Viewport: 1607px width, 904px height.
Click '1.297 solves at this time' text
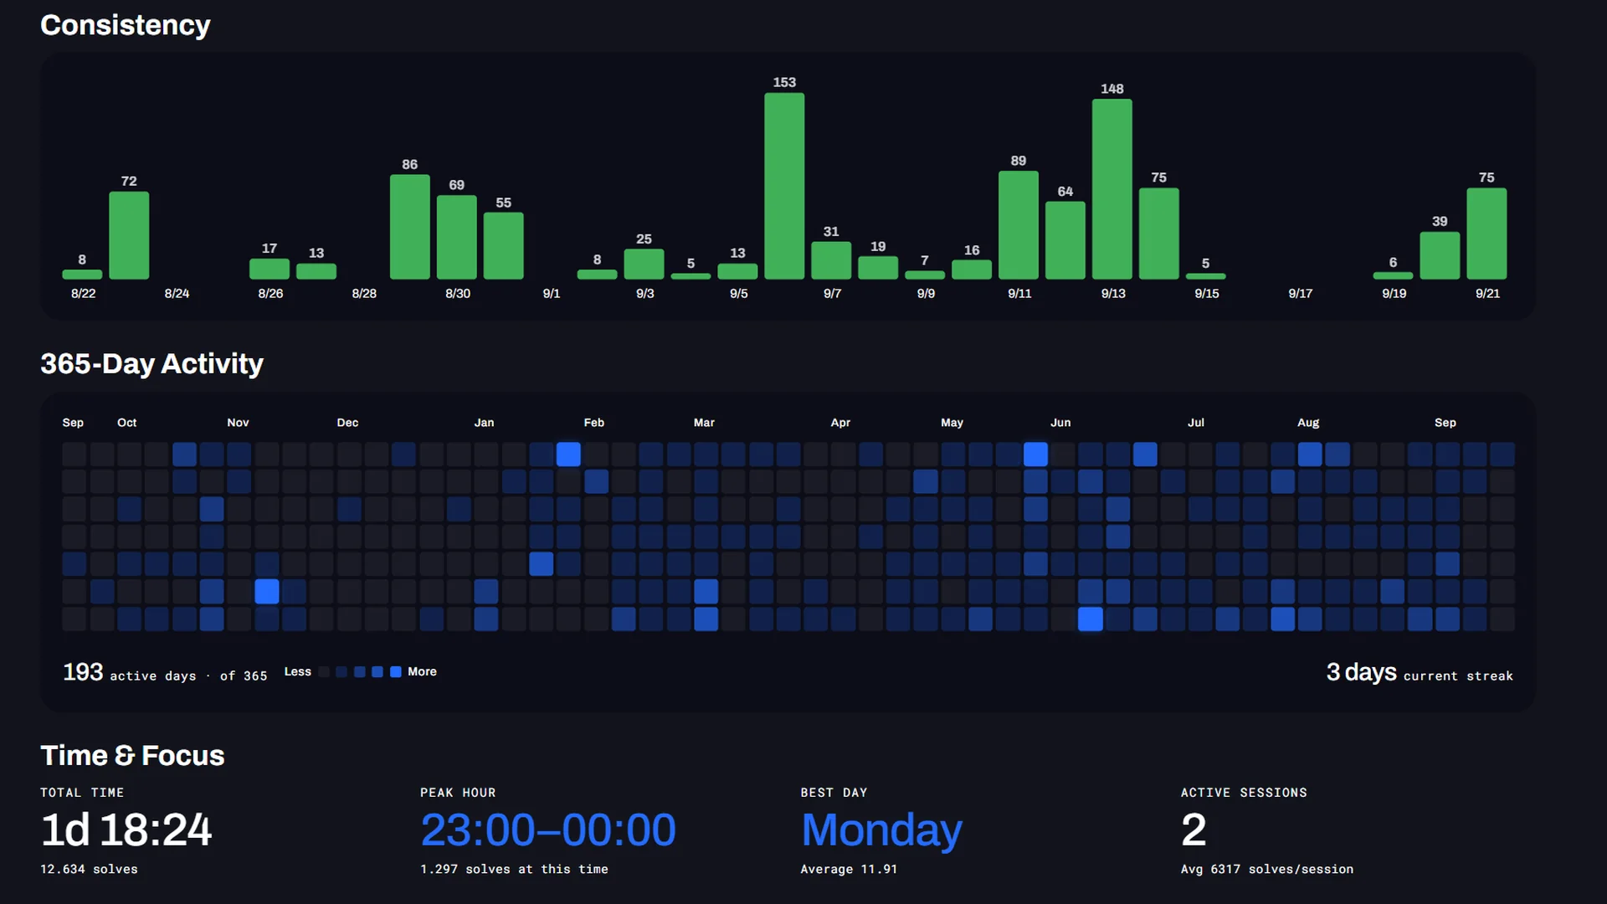pos(514,870)
